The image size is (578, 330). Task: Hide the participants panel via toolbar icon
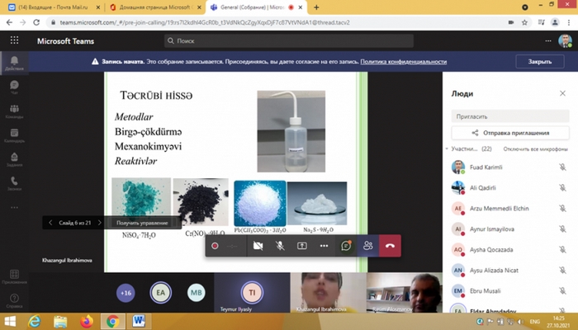[368, 246]
